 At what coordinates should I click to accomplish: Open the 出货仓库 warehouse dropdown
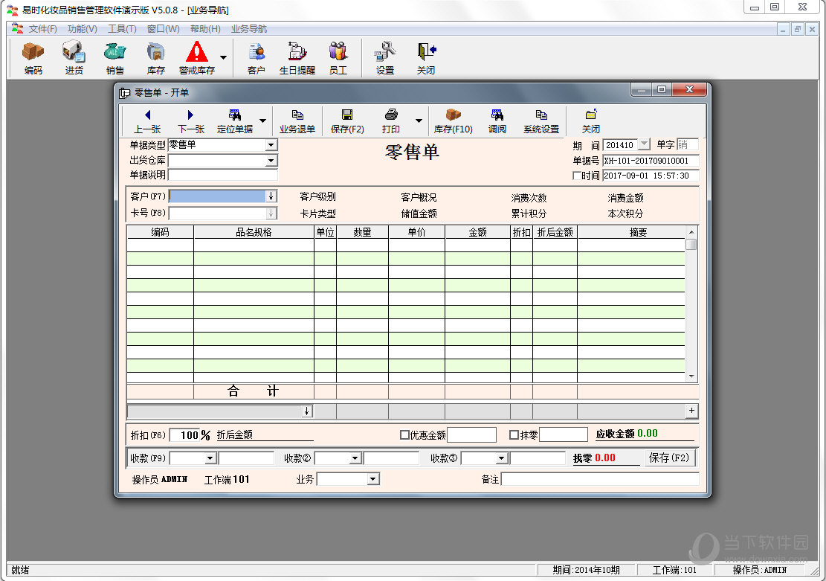tap(271, 161)
